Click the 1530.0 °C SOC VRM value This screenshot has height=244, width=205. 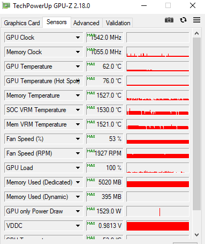[x=105, y=110]
